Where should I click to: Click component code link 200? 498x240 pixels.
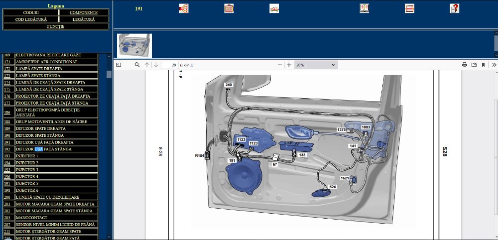click(x=7, y=197)
